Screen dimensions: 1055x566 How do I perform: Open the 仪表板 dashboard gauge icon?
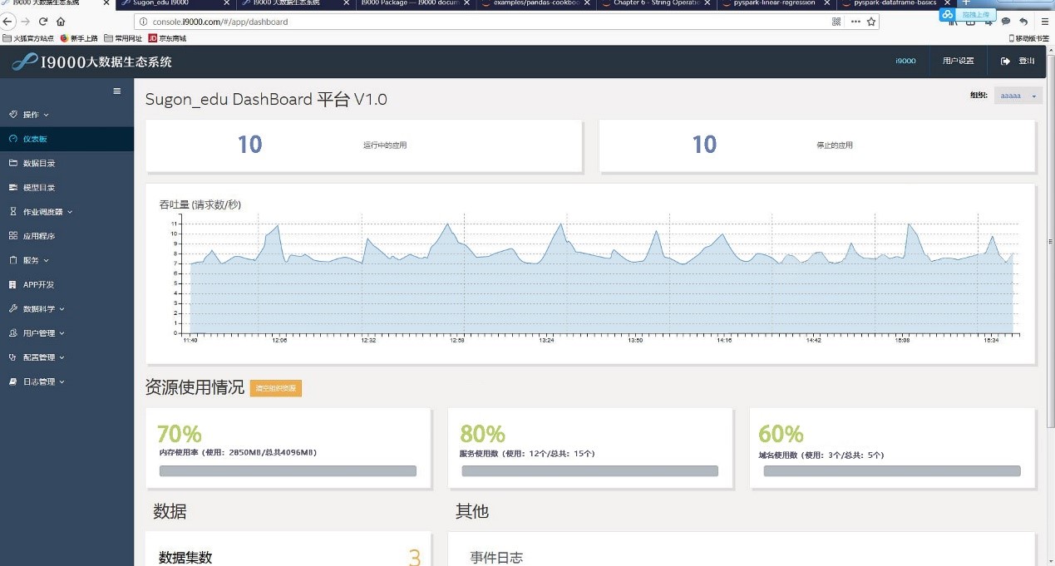pos(12,139)
